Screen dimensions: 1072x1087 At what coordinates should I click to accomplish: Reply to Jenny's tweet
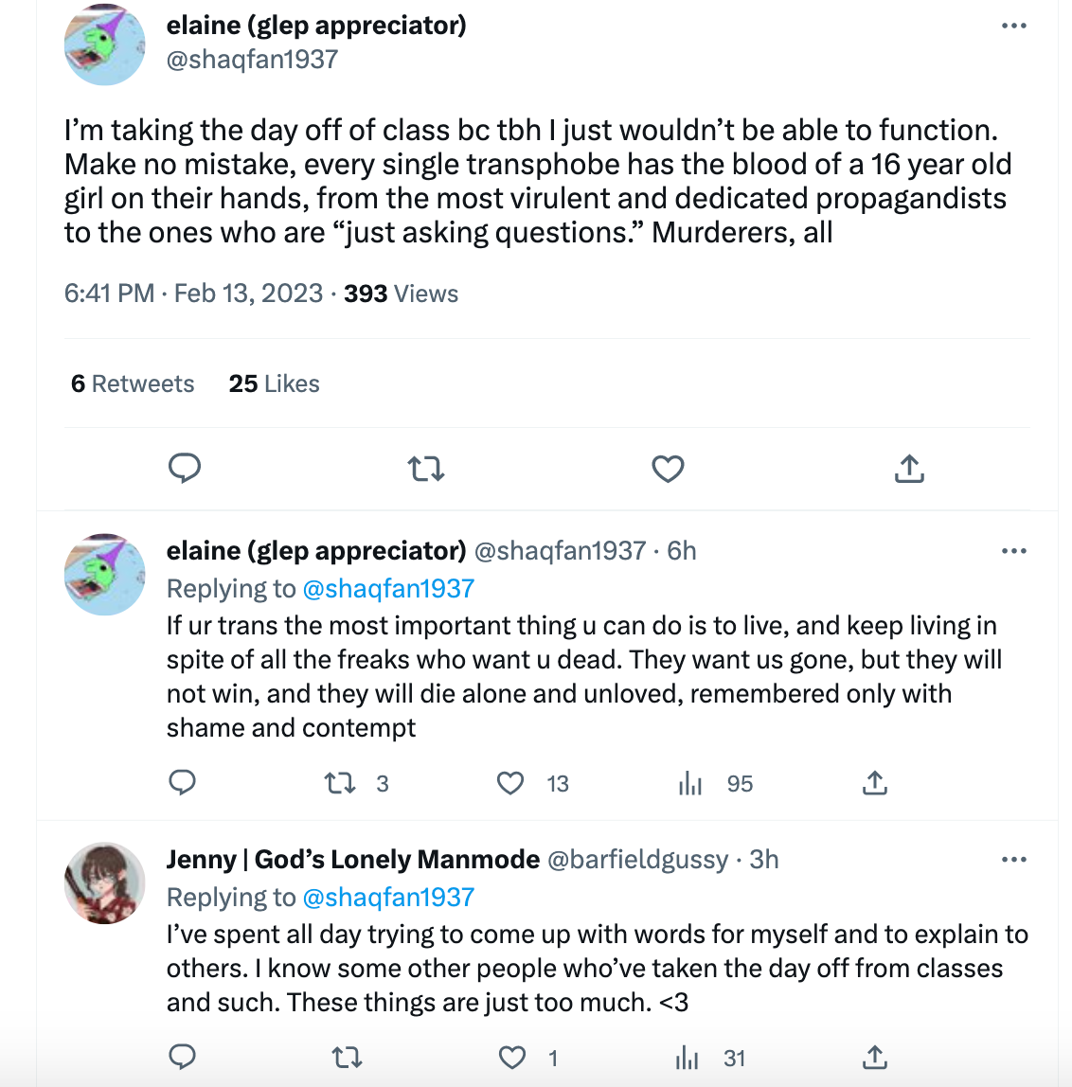(x=182, y=1058)
